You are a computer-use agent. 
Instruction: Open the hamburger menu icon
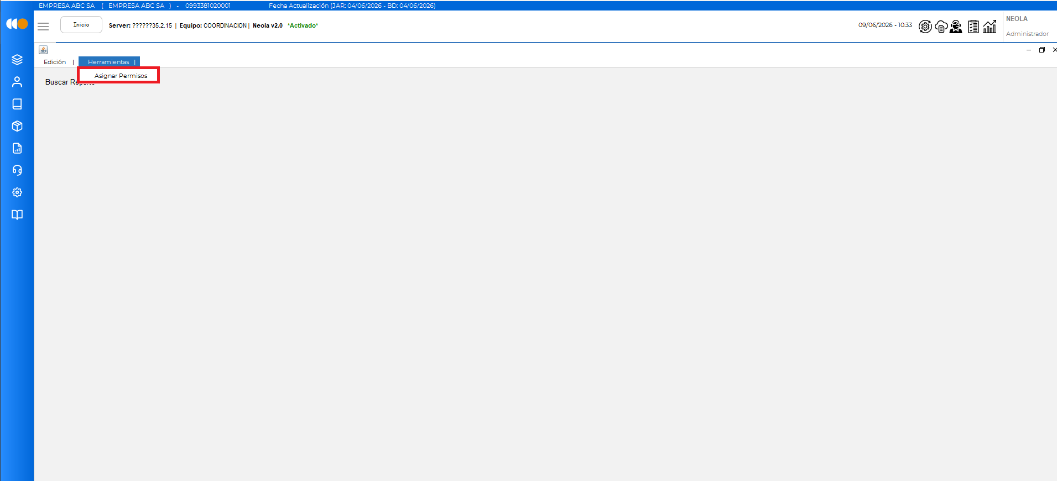(43, 26)
